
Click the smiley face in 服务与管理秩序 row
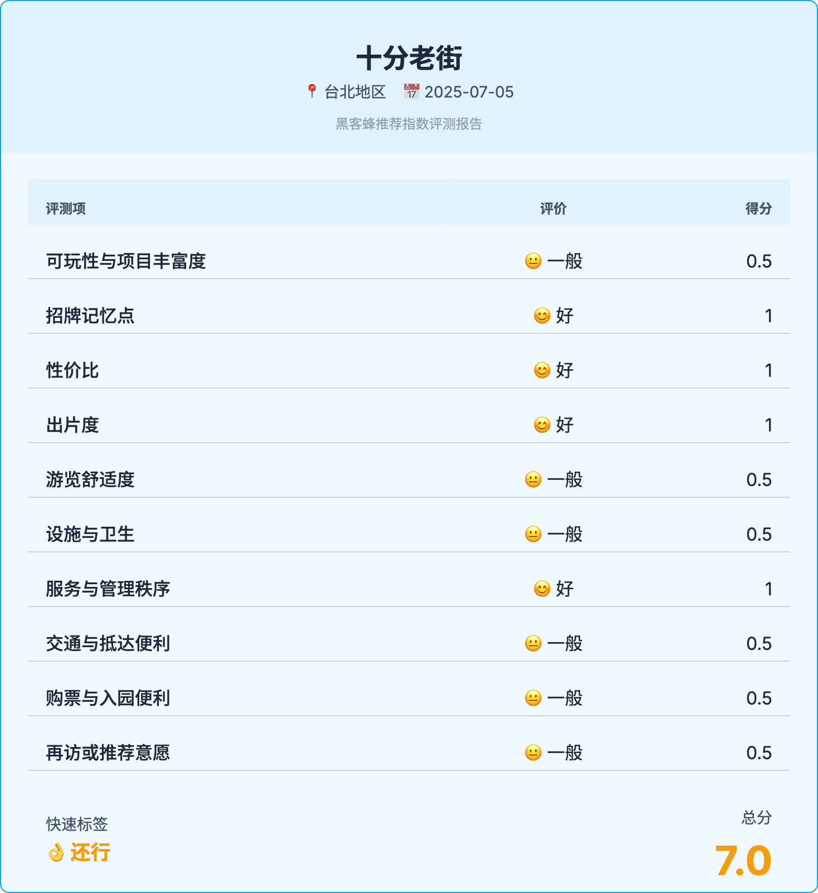[542, 589]
